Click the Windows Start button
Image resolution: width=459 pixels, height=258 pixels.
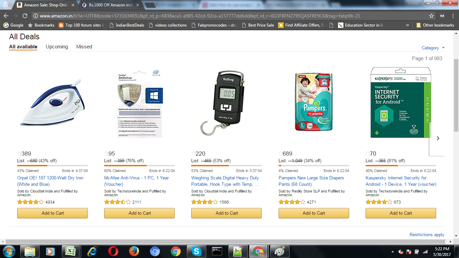[x=9, y=251]
